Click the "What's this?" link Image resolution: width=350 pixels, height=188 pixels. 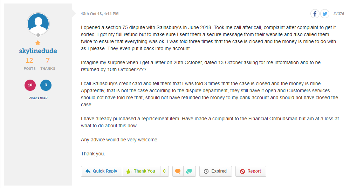pos(38,98)
